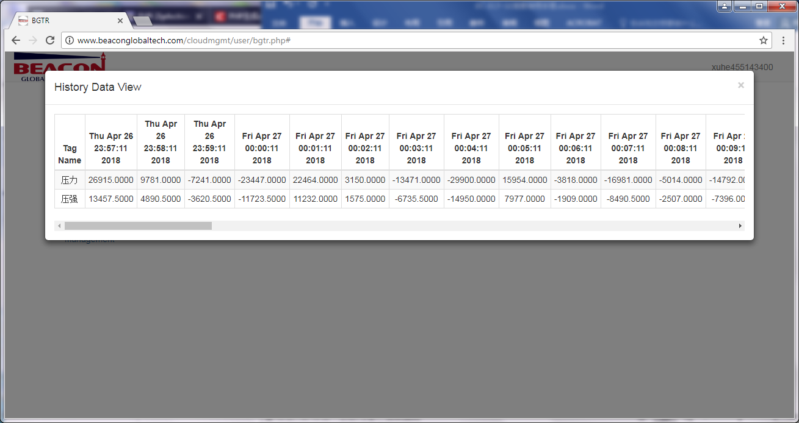
Task: Select the 压强 row label cell
Action: pyautogui.click(x=70, y=199)
